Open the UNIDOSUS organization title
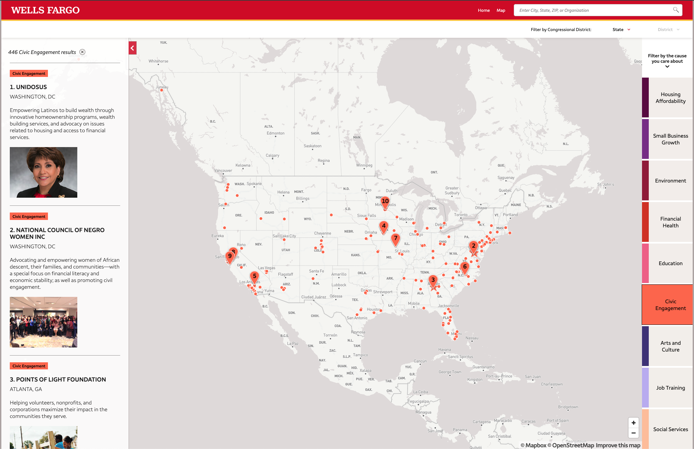The width and height of the screenshot is (694, 449). pyautogui.click(x=28, y=87)
